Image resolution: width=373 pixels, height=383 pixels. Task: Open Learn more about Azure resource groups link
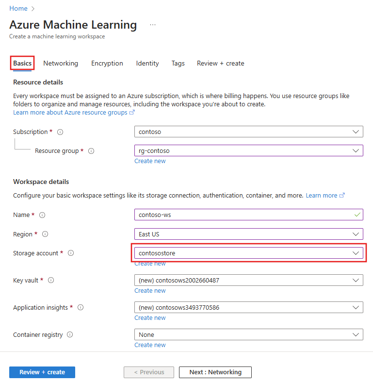pos(74,112)
